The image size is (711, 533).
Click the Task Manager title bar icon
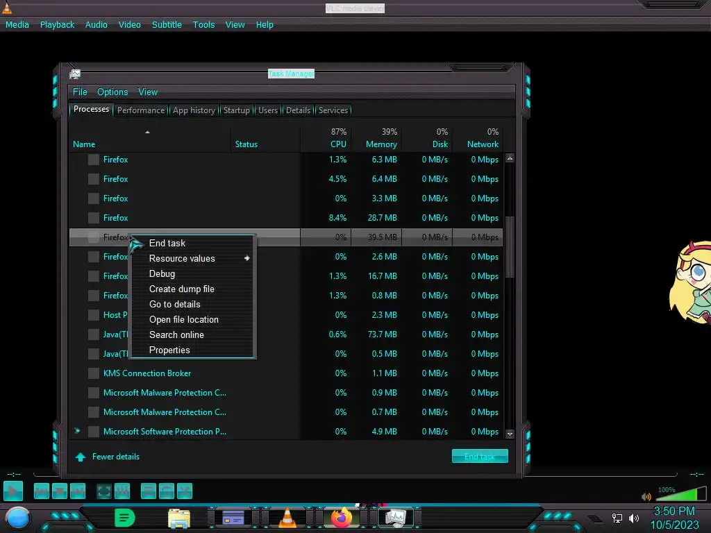[75, 74]
